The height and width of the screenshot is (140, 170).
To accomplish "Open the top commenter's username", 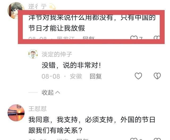I will pos(37,6).
